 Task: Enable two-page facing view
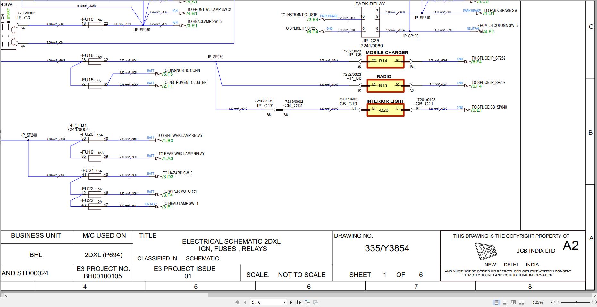click(x=513, y=302)
